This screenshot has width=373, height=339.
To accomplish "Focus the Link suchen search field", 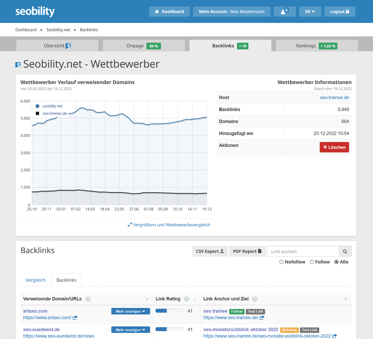I will click(x=303, y=251).
